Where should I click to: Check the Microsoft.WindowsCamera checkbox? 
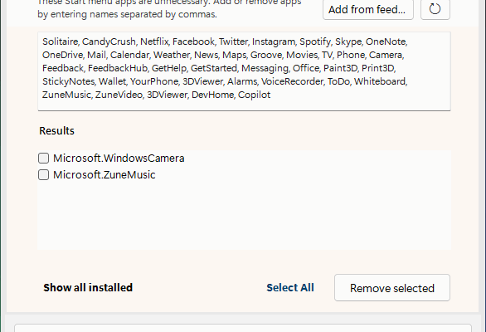(43, 159)
